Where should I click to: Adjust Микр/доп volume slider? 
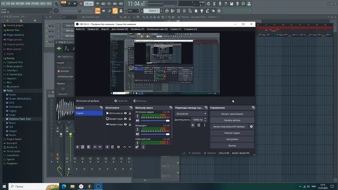155,134
